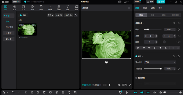The height and width of the screenshot is (95, 183).
Task: Open the 菜单 menu dropdown
Action: (16, 2)
